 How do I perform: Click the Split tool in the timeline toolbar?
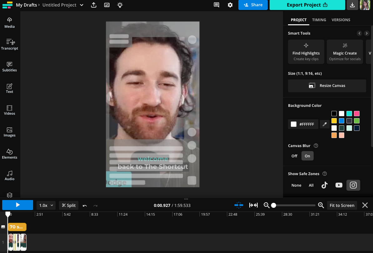click(x=68, y=205)
